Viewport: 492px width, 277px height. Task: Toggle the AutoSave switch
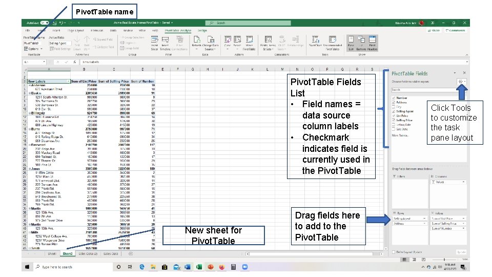click(45, 23)
